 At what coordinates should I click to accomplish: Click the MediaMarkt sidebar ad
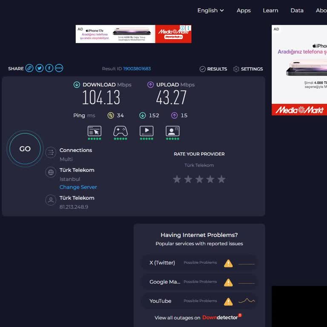pyautogui.click(x=299, y=70)
